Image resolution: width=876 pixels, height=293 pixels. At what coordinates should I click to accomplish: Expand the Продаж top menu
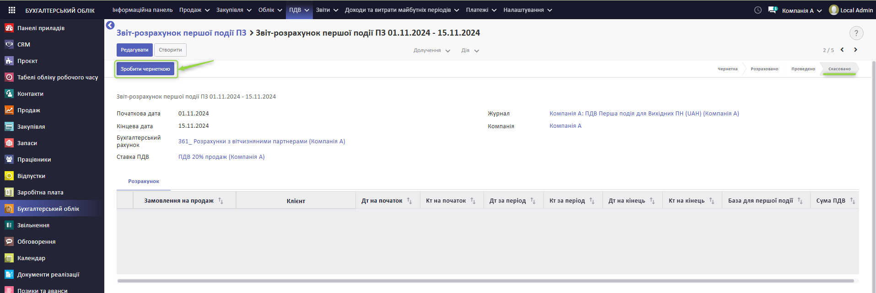coord(194,10)
